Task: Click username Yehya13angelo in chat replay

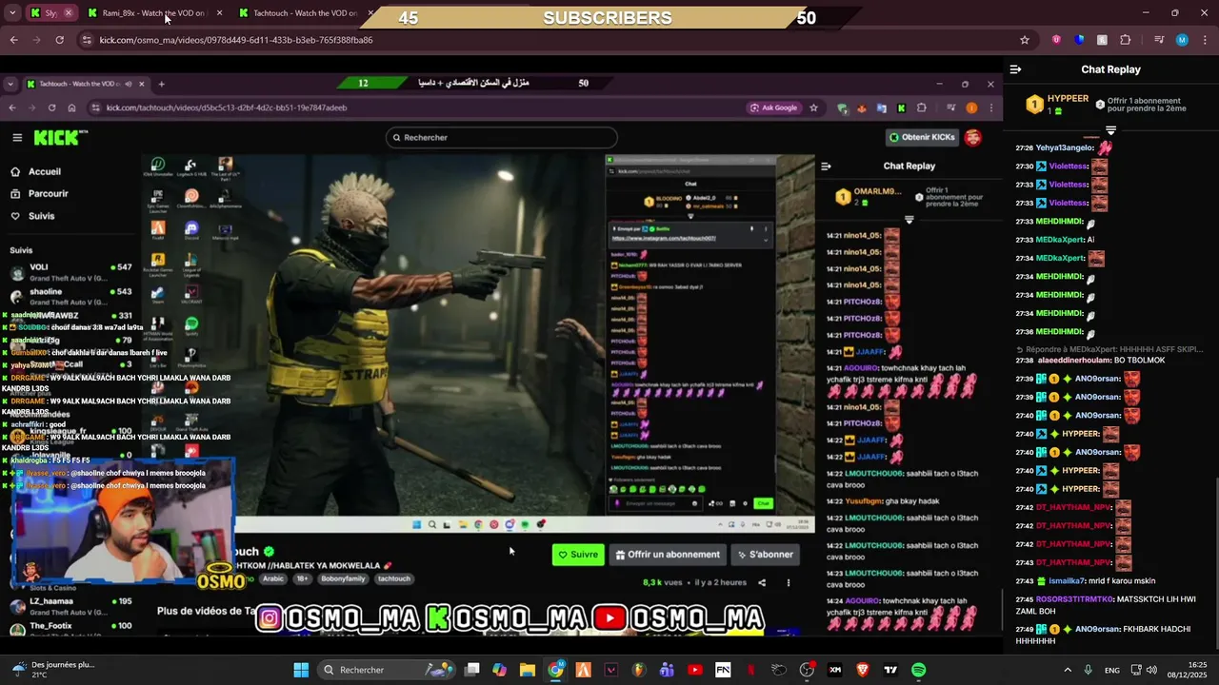Action: coord(1066,148)
